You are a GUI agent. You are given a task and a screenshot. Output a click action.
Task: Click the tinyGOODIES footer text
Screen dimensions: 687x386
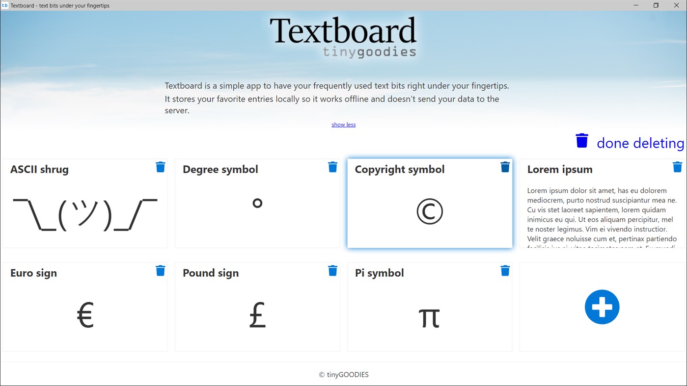(343, 374)
